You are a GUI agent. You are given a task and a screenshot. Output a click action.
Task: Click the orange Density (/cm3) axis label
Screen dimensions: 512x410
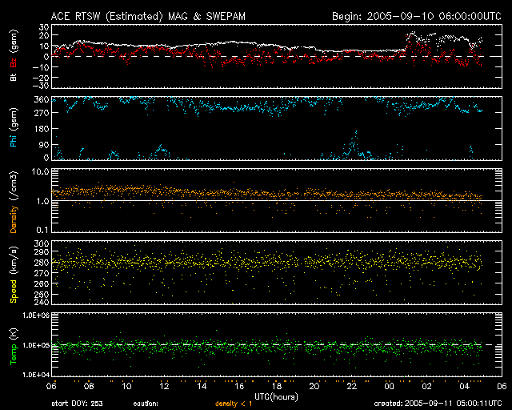[13, 201]
